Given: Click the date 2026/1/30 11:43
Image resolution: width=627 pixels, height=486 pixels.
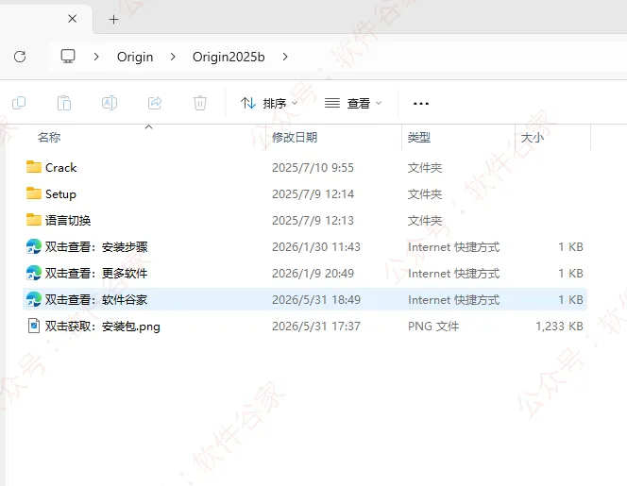Looking at the screenshot, I should click(316, 246).
